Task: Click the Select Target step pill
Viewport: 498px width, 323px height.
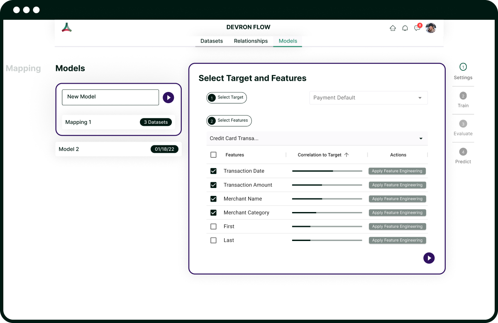Action: [x=227, y=98]
